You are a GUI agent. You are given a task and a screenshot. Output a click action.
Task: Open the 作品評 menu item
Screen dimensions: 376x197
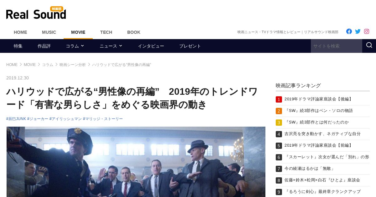tap(44, 46)
